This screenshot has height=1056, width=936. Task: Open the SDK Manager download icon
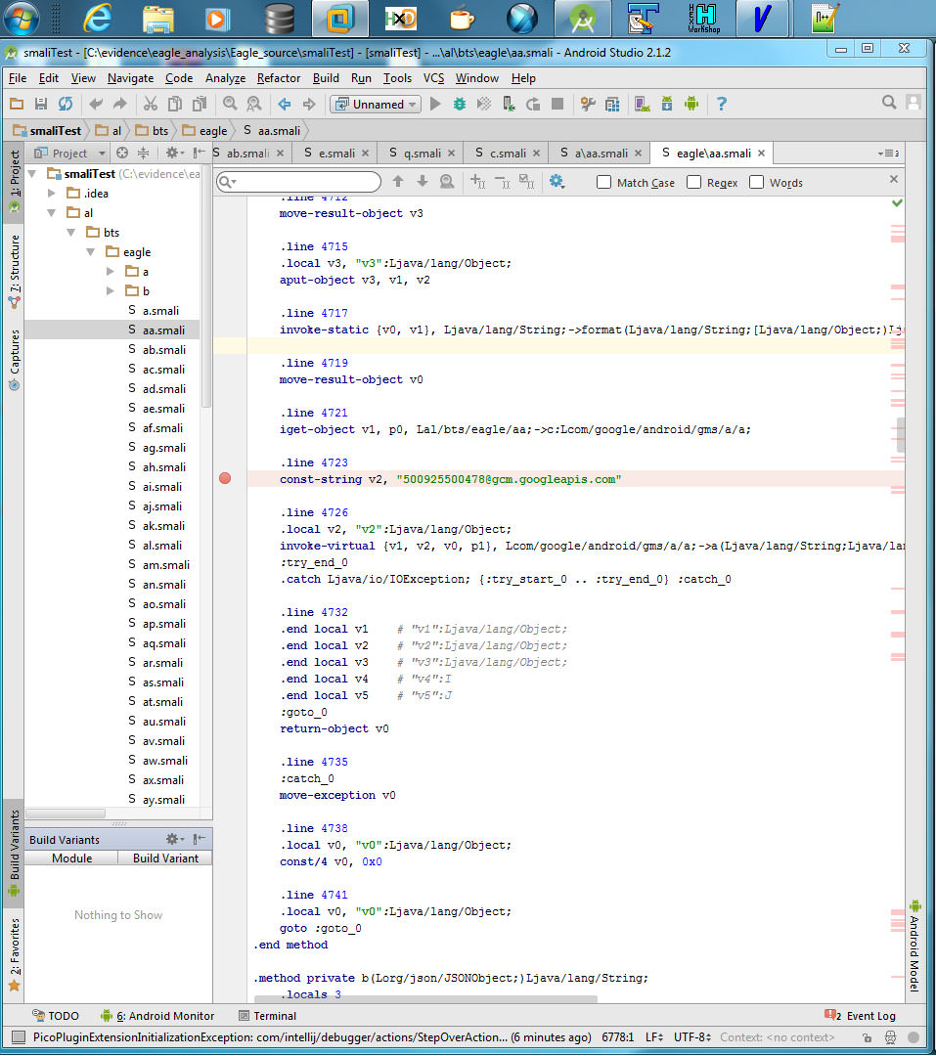[x=667, y=104]
